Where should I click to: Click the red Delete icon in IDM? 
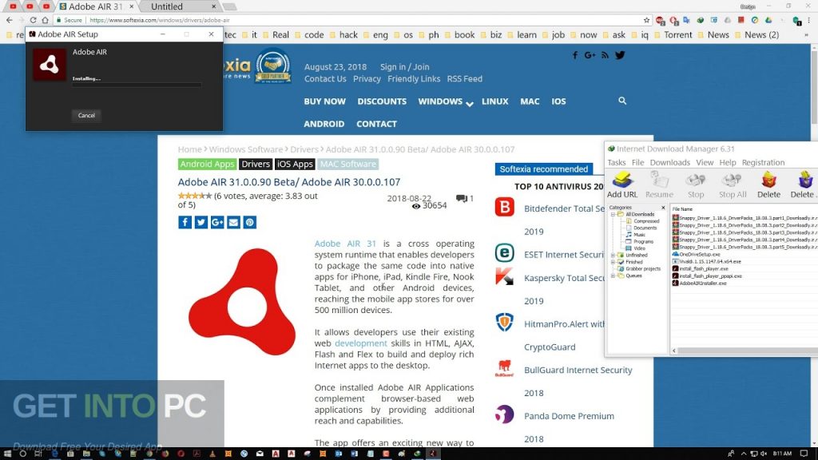coord(768,185)
